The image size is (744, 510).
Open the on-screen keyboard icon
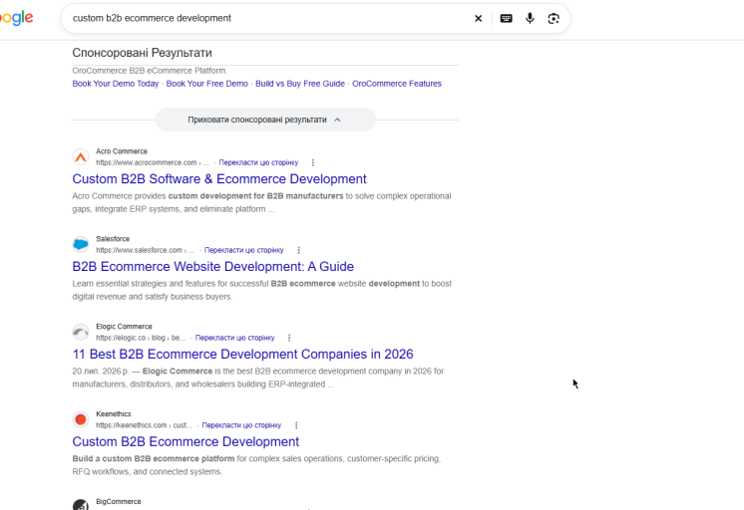pyautogui.click(x=507, y=19)
